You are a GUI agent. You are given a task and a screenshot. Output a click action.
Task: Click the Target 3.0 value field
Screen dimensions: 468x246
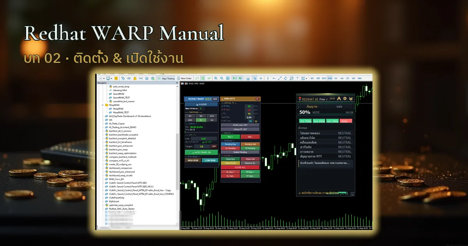(202, 146)
